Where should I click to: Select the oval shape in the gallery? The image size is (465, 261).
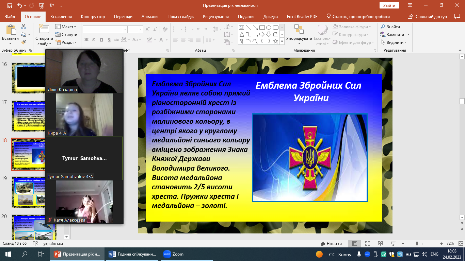coord(269,28)
